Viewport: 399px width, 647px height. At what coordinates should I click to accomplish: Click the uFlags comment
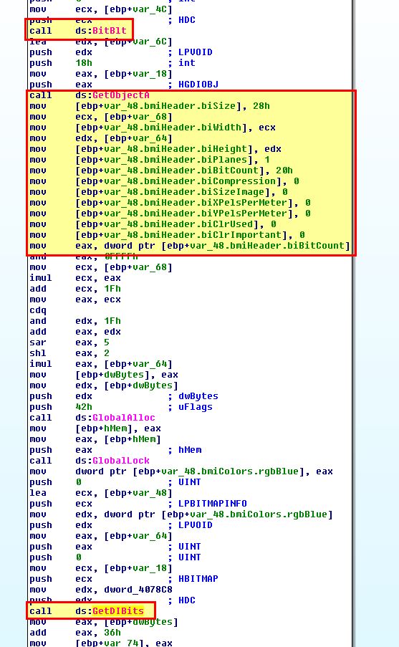point(195,407)
